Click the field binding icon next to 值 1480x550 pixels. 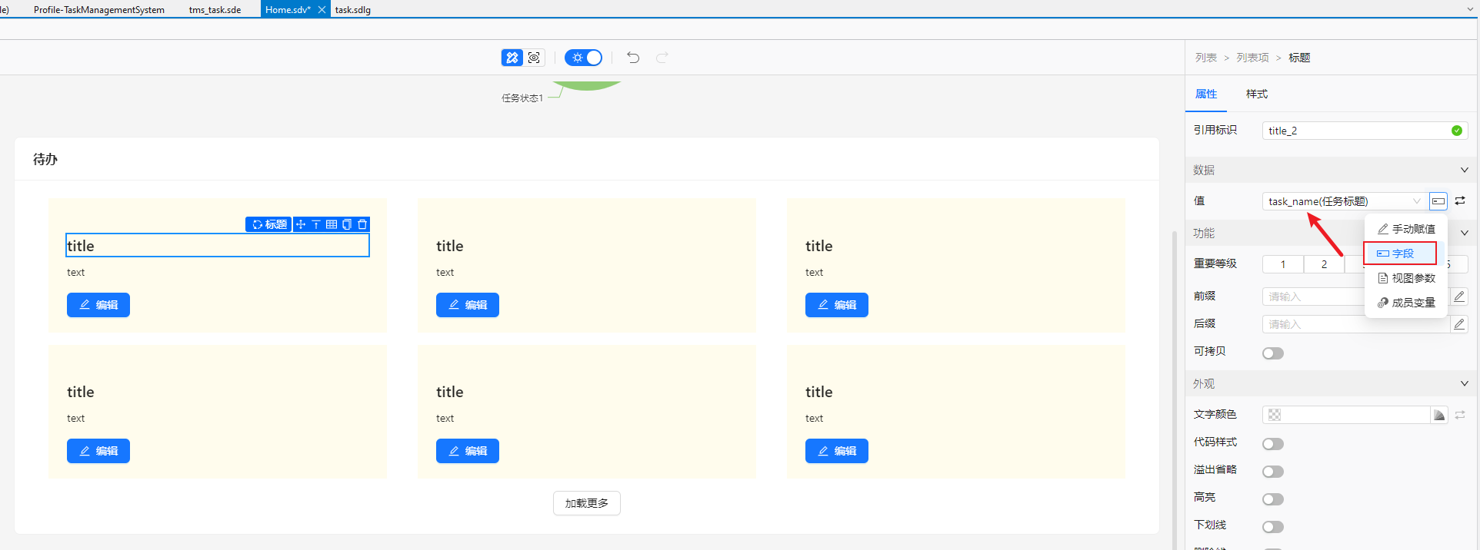tap(1438, 201)
